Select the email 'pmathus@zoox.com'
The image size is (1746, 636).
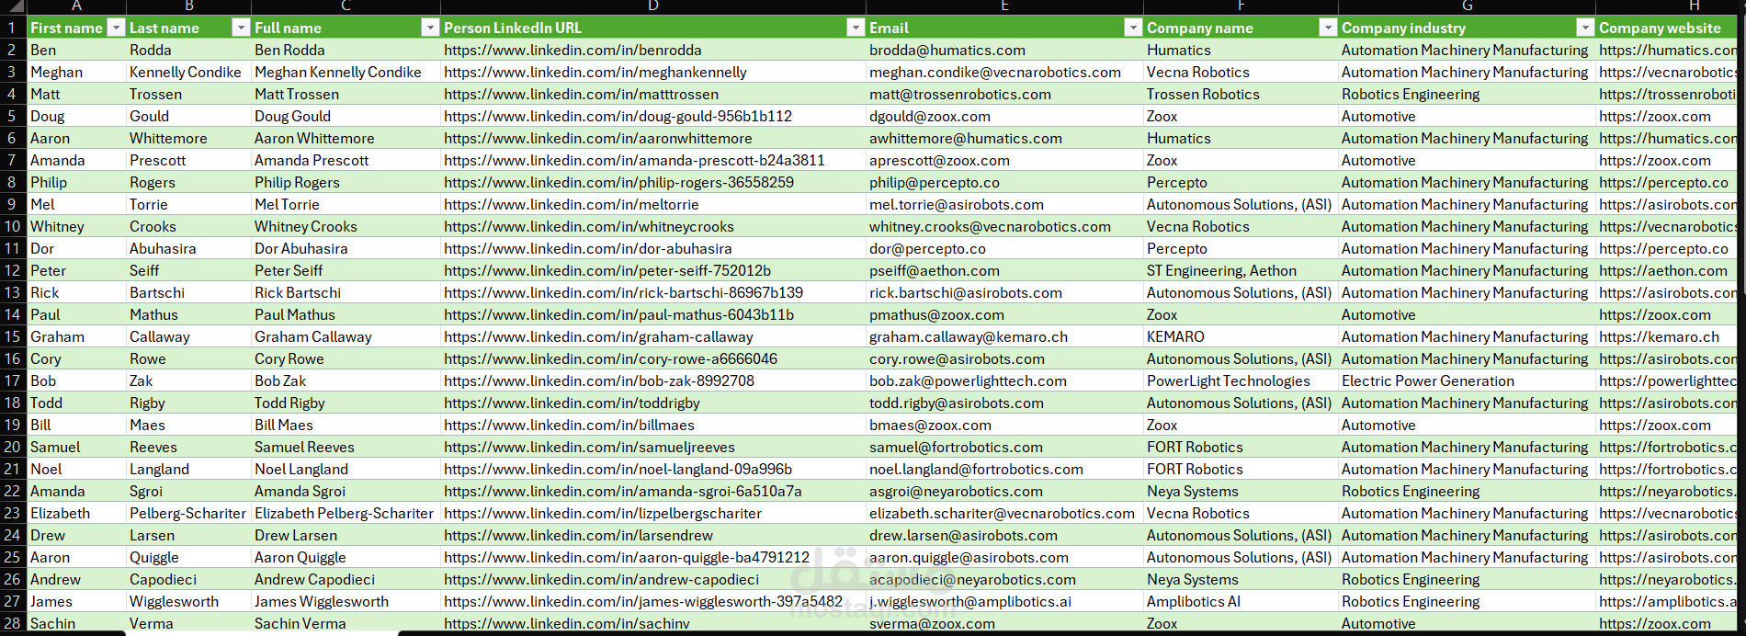[1004, 314]
